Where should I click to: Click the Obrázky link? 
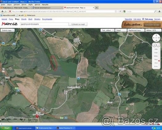tap(37, 19)
